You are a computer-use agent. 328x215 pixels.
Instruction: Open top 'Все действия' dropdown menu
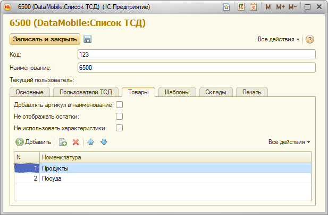(279, 39)
